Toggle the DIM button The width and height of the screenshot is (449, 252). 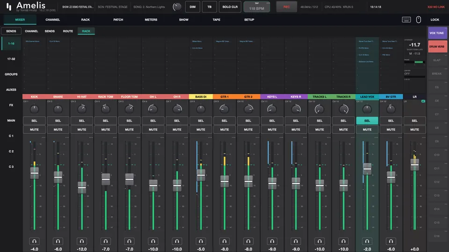tap(192, 7)
